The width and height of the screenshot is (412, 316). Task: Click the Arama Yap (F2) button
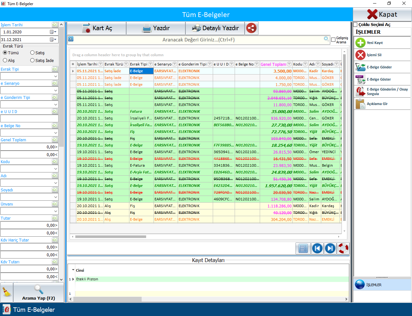[39, 292]
